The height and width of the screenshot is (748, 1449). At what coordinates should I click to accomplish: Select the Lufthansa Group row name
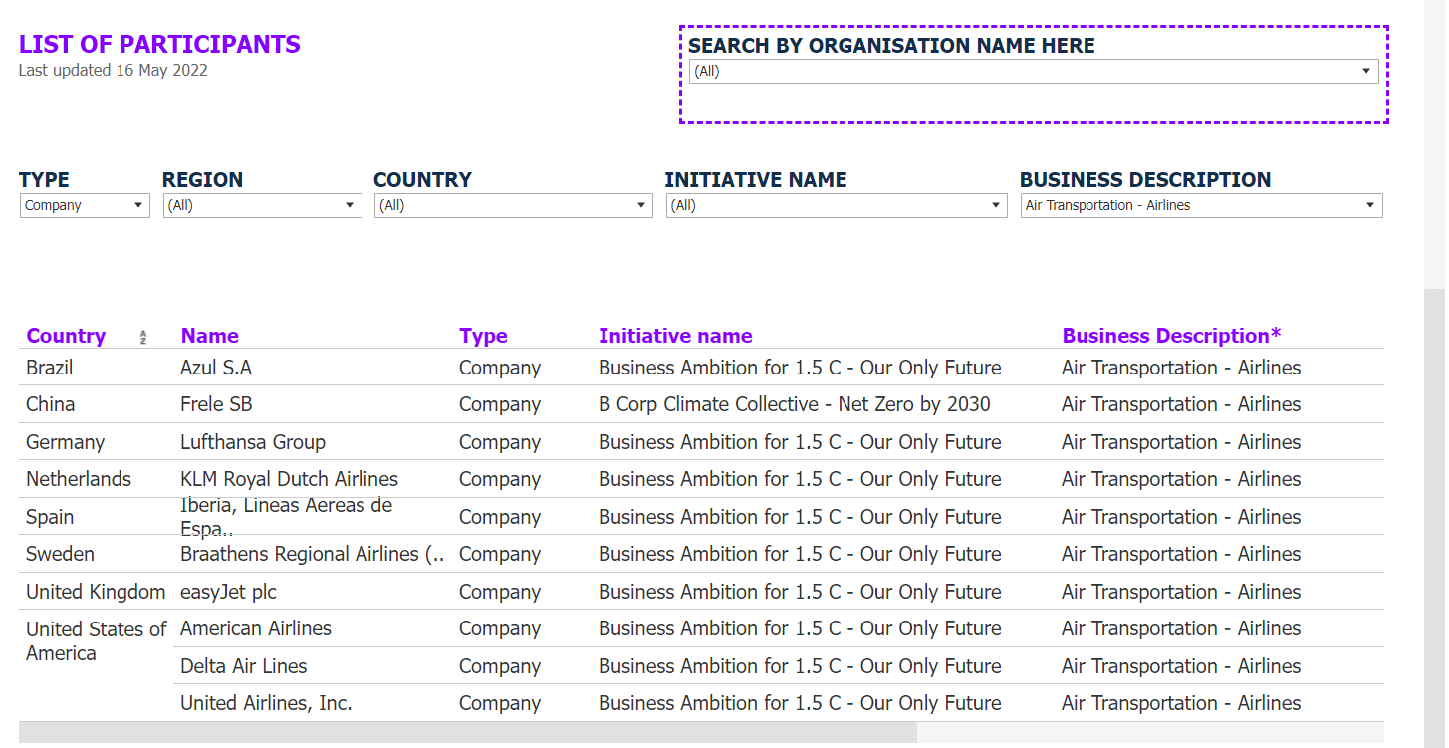coord(253,442)
